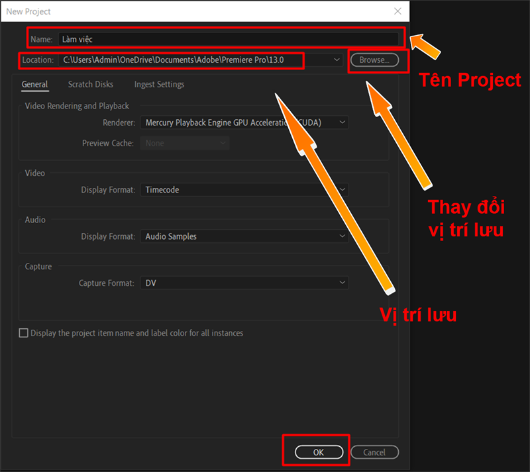Enable the project item name and label checkbox

tap(23, 333)
